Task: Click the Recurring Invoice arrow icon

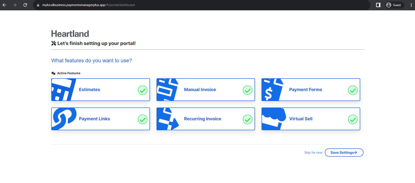Action: pos(168,119)
